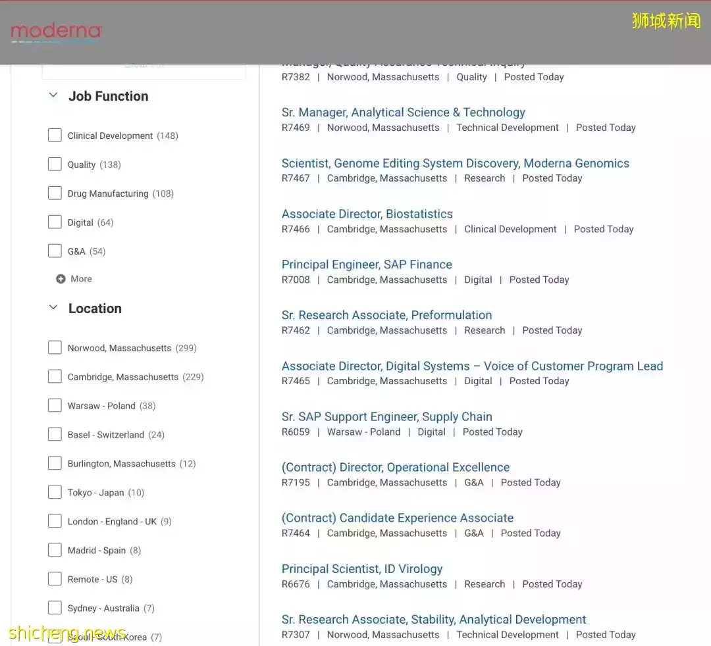This screenshot has height=646, width=711.
Task: Click the Moderna logo
Action: (56, 32)
